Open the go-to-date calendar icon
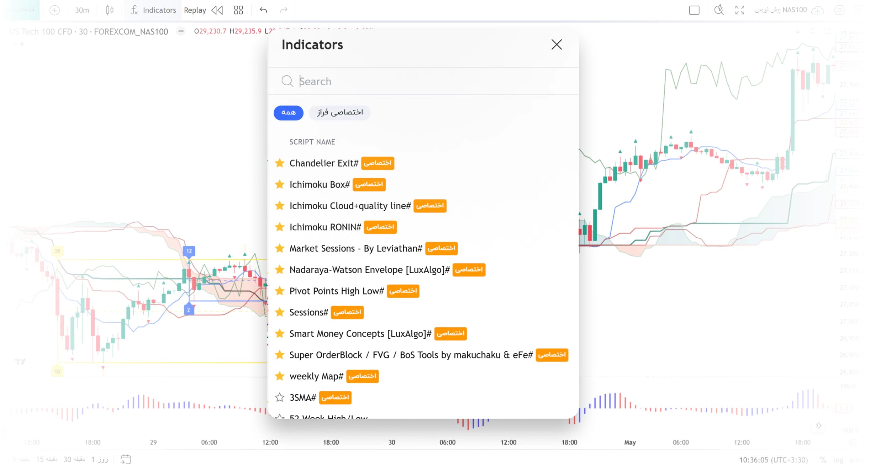Image resolution: width=870 pixels, height=470 pixels. pyautogui.click(x=125, y=459)
